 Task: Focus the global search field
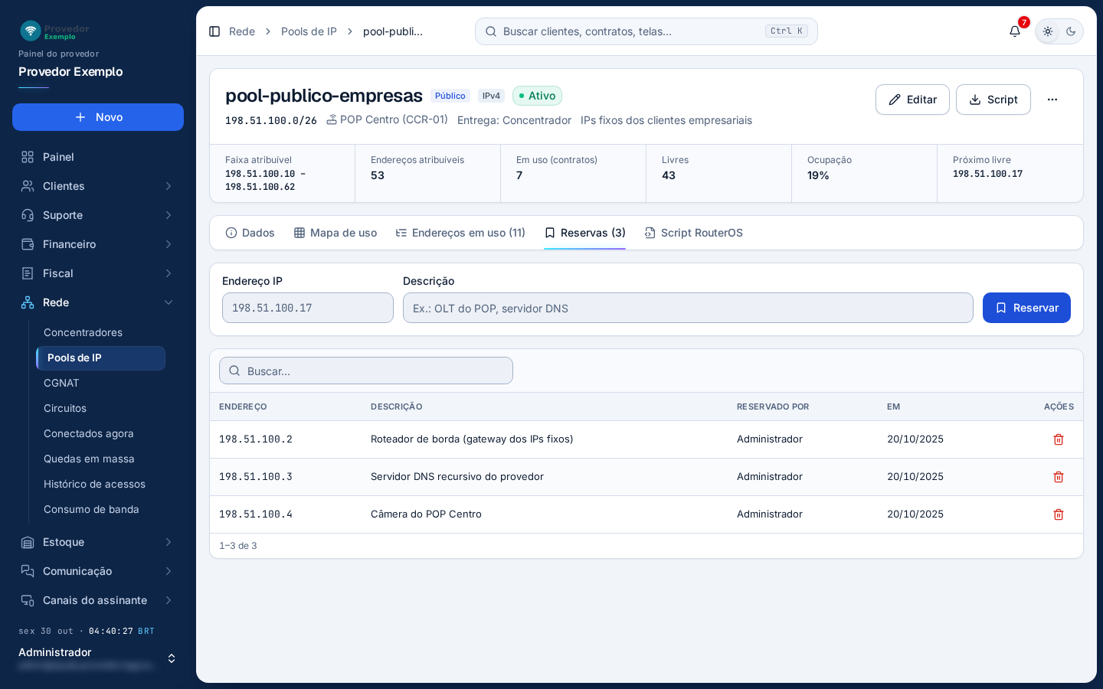[646, 31]
